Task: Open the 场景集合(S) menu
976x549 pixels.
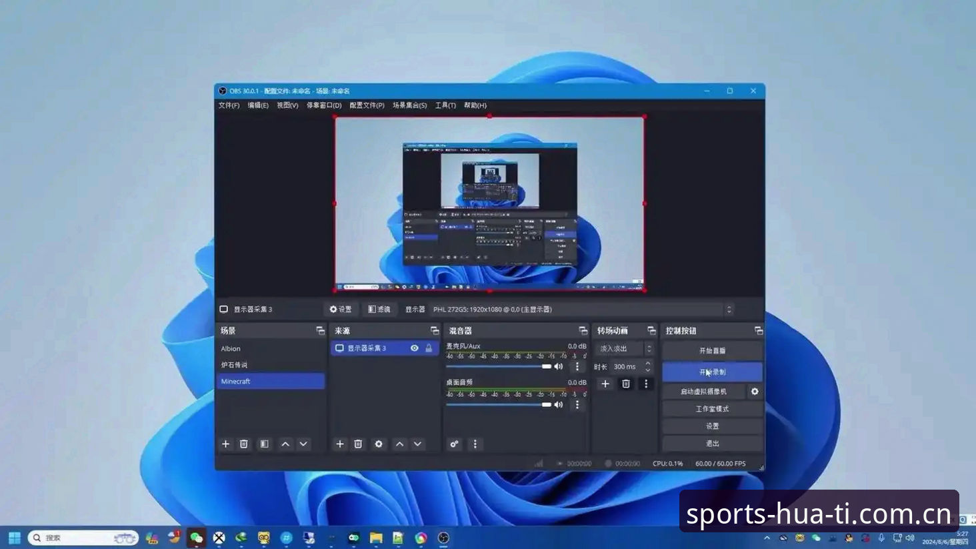Action: [x=409, y=105]
